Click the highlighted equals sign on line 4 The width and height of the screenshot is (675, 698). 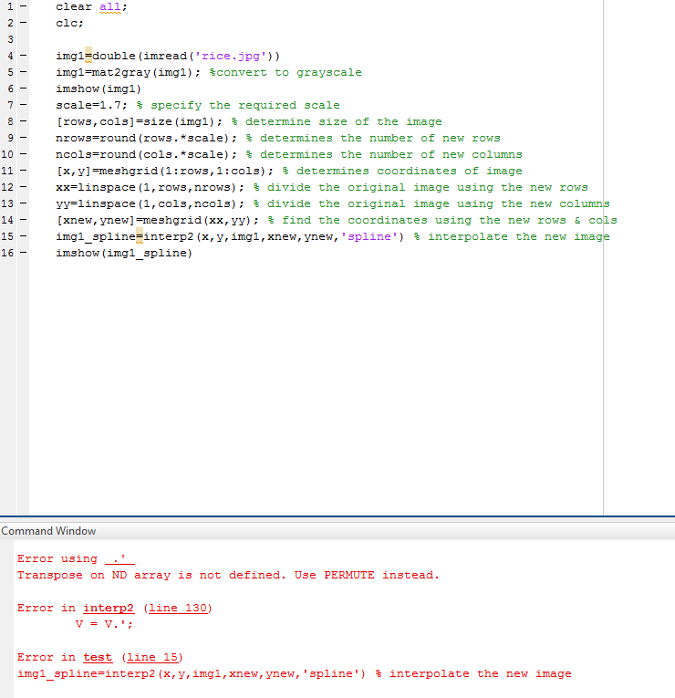[x=88, y=56]
